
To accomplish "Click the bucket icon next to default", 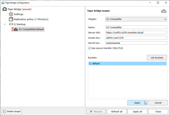I will pos(90,63).
